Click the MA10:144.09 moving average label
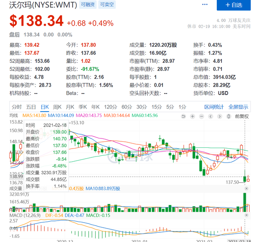 pyautogui.click(x=61, y=115)
